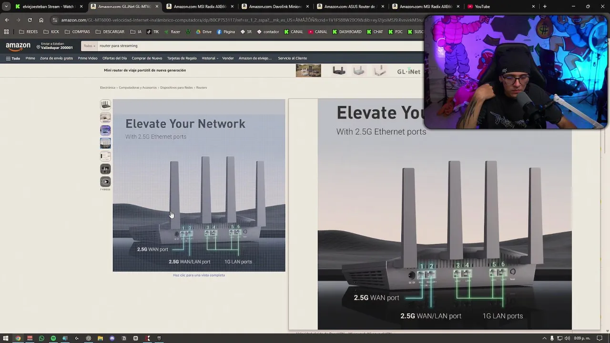Open the PDC bookmark
Viewport: 610px width, 343px height.
[x=396, y=32]
